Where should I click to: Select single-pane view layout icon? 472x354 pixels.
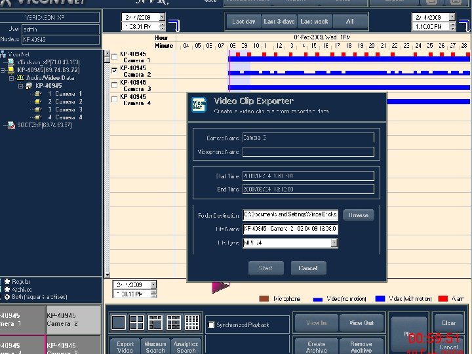[118, 323]
